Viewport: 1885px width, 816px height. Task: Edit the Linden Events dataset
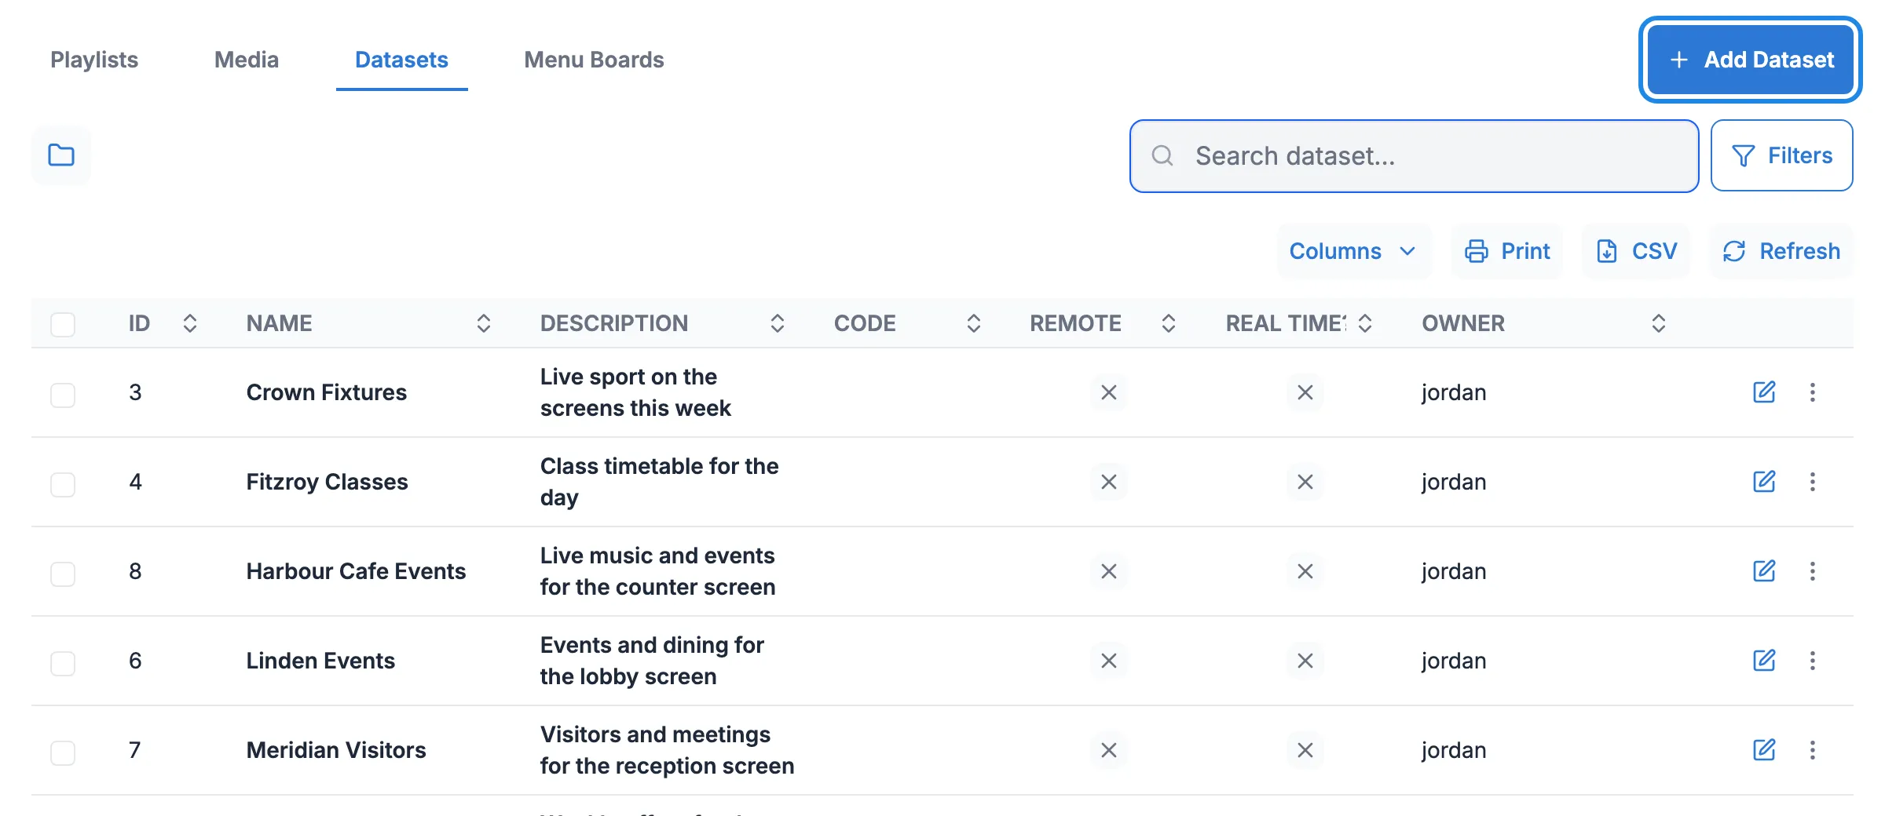(1764, 661)
